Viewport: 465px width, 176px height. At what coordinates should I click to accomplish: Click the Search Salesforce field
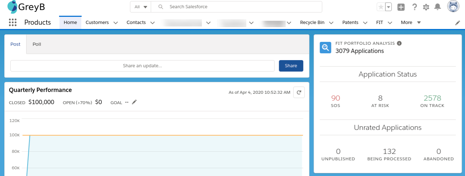tap(237, 7)
